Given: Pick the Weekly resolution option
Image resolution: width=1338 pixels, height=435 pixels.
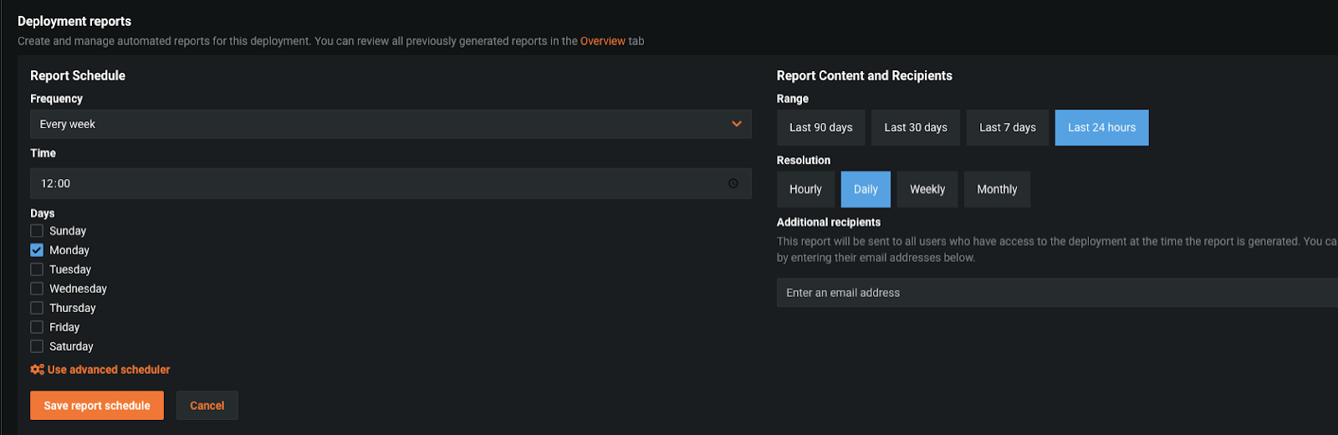Looking at the screenshot, I should tap(927, 190).
